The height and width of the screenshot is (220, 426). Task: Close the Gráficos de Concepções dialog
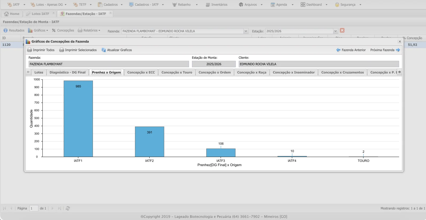pyautogui.click(x=400, y=41)
